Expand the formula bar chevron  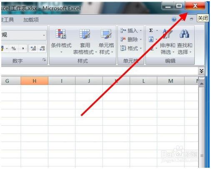[201, 71]
